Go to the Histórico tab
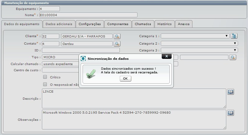This screenshot has width=248, height=135. point(165,24)
